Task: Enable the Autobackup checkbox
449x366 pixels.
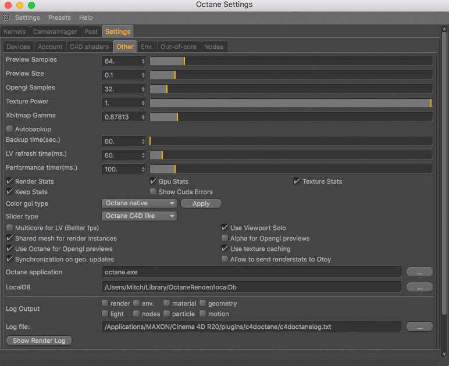Action: (x=9, y=129)
